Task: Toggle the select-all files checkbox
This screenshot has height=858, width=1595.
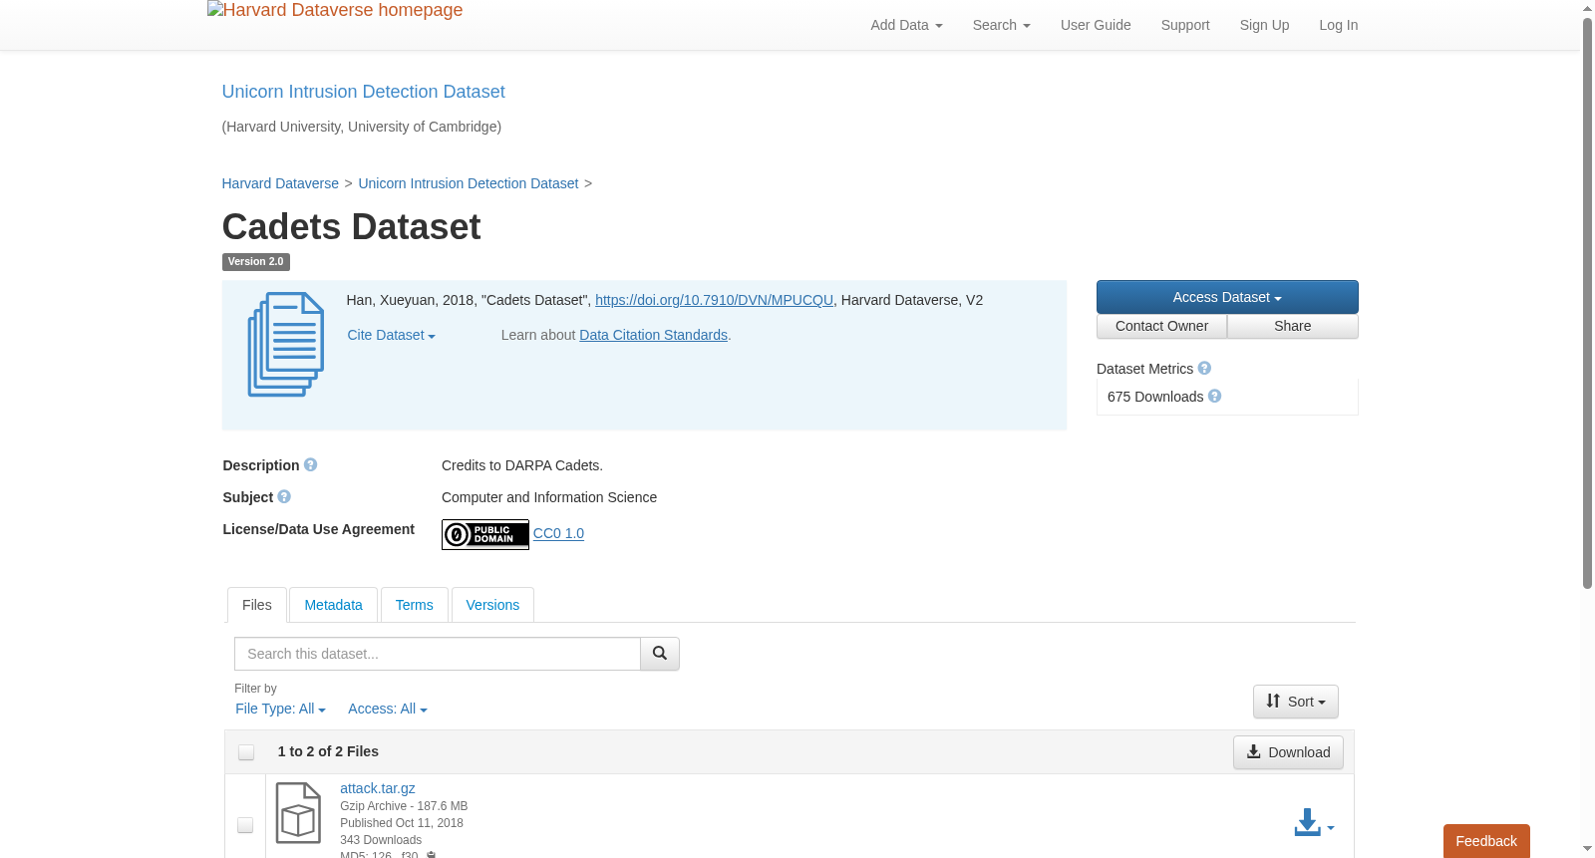Action: pyautogui.click(x=246, y=752)
